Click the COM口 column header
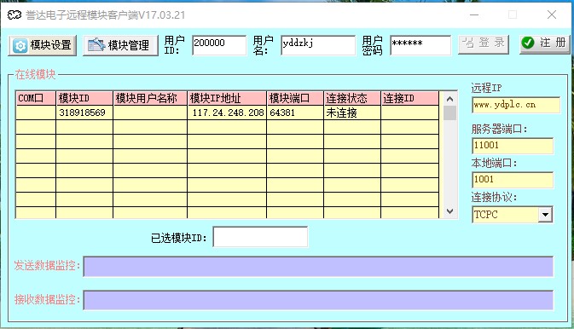 pos(36,98)
